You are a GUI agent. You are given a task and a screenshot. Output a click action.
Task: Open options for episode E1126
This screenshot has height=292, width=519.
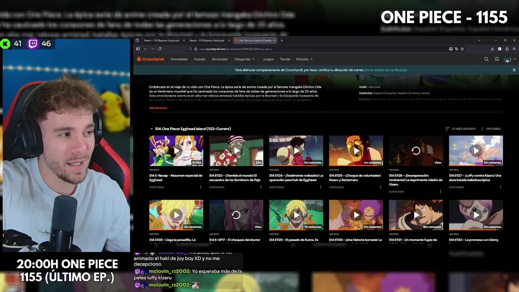tap(440, 191)
